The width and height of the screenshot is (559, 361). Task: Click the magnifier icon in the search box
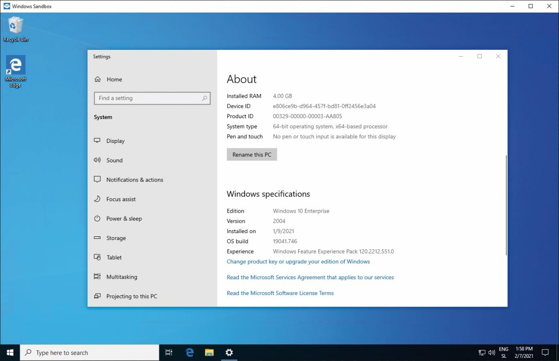pyautogui.click(x=205, y=98)
